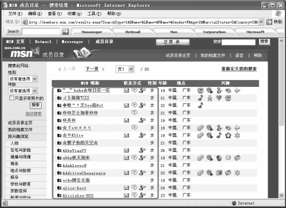
Task: Click the chat bubble icon in the ☆Sweet row
Action: (x=134, y=127)
